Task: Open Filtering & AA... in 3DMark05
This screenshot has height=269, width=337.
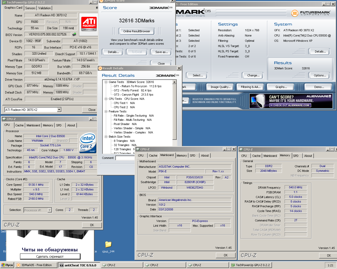Action: [x=250, y=87]
